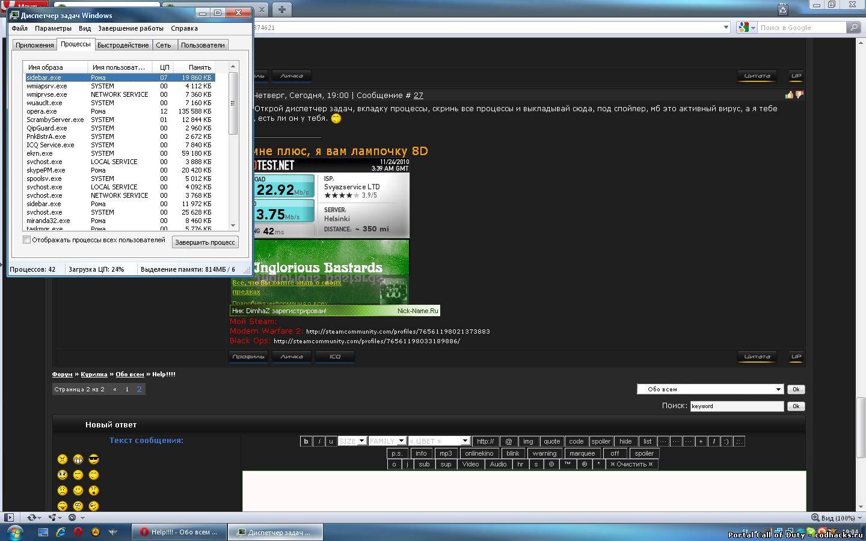The width and height of the screenshot is (866, 541).
Task: Insert trademark ™ symbol into message
Action: click(x=567, y=464)
